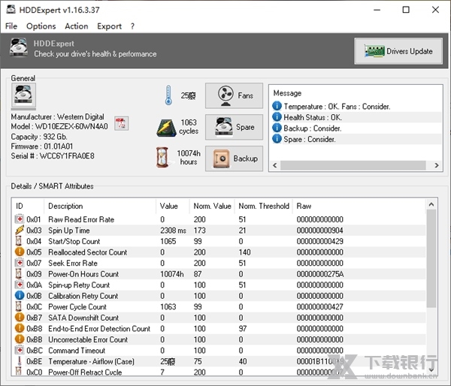451x386 pixels.
Task: Click the hourglass power-on hours icon
Action: 163,158
